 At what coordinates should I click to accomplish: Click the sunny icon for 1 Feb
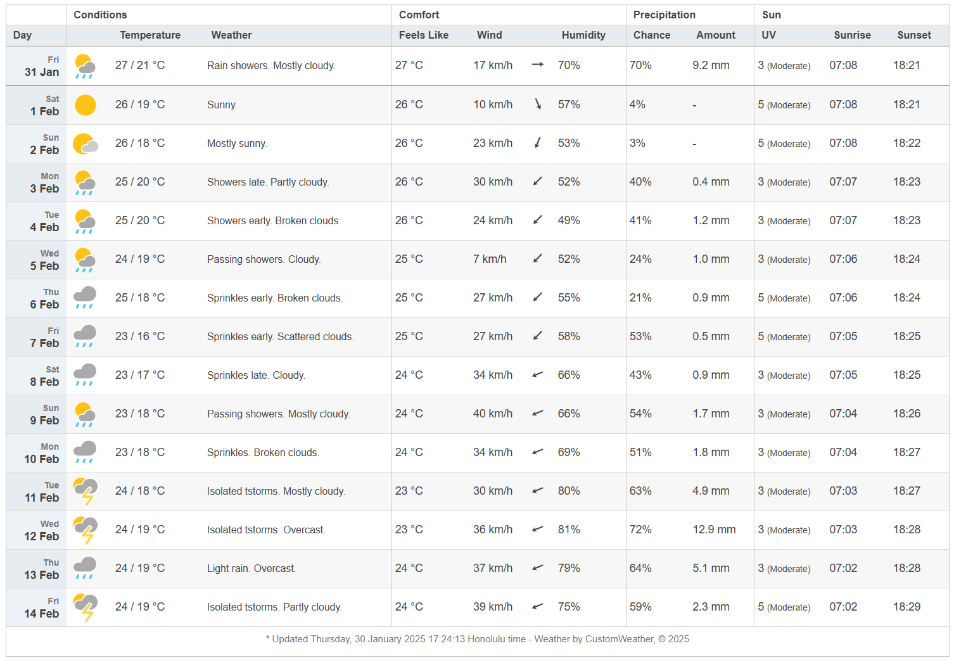pos(86,105)
